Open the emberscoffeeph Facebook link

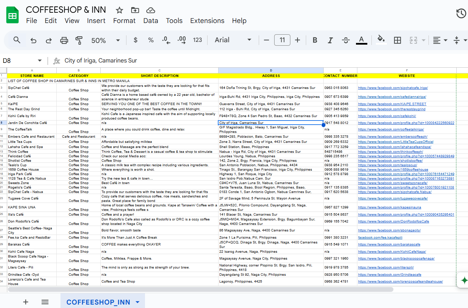coord(393,137)
